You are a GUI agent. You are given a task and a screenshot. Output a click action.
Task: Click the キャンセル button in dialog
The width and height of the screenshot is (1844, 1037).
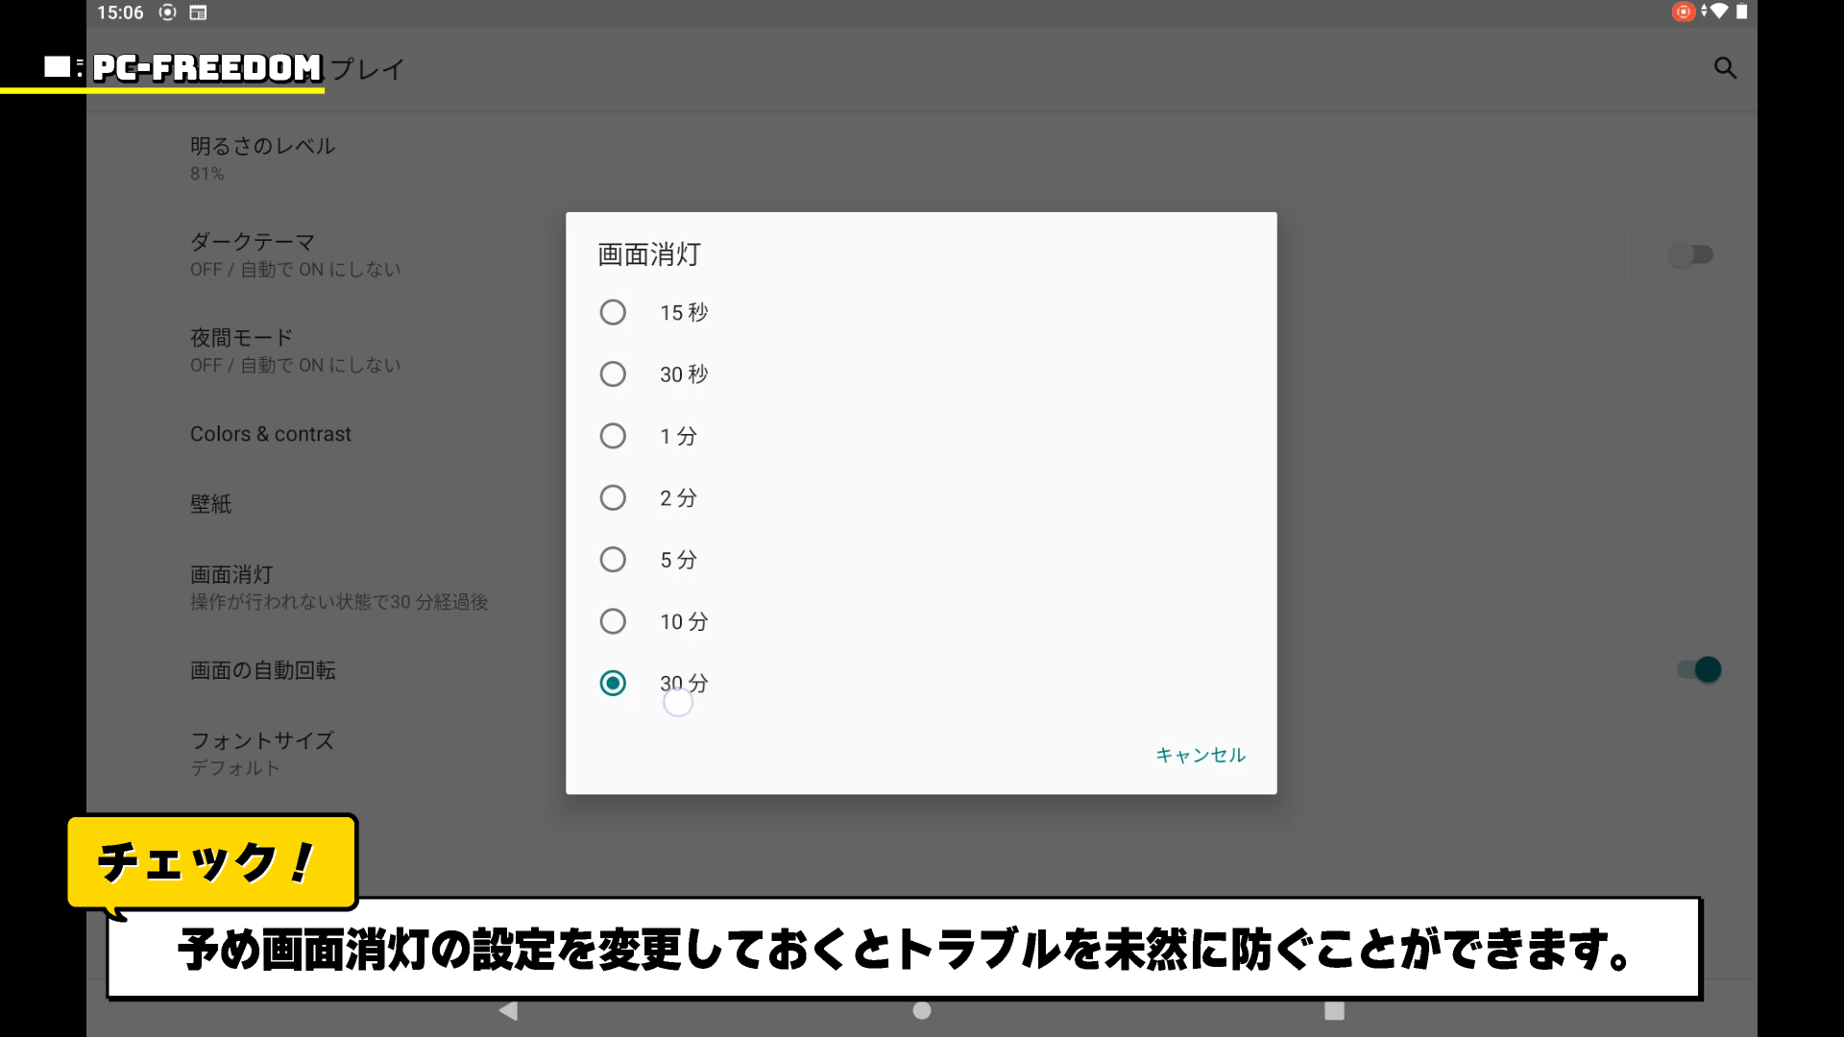[1200, 755]
